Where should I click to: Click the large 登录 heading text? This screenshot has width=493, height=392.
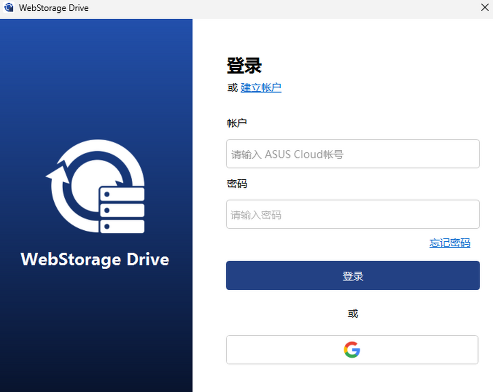(244, 65)
